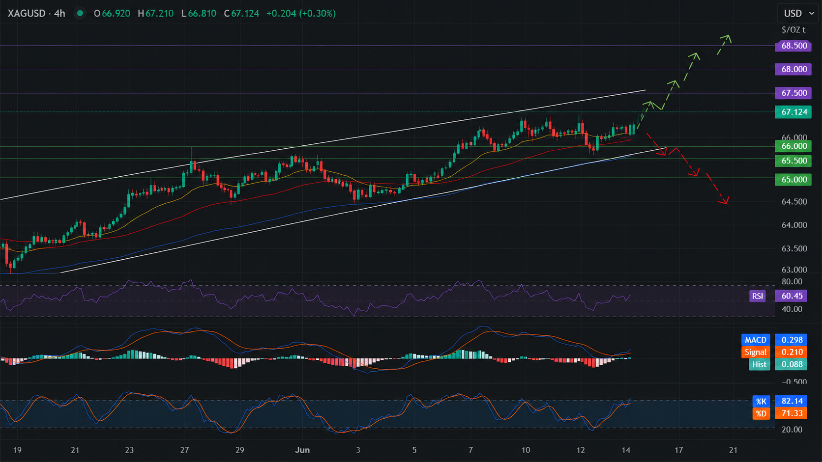Click the Jun date on time axis

[x=302, y=450]
